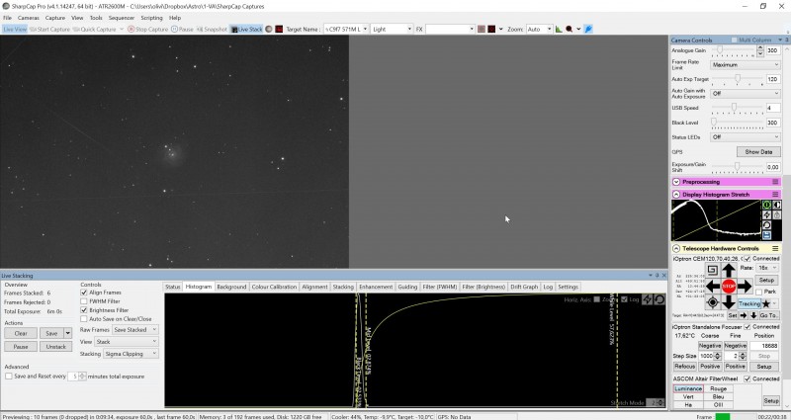This screenshot has height=420, width=791.
Task: Click the focuser Coarse Step Size field
Action: tap(706, 356)
